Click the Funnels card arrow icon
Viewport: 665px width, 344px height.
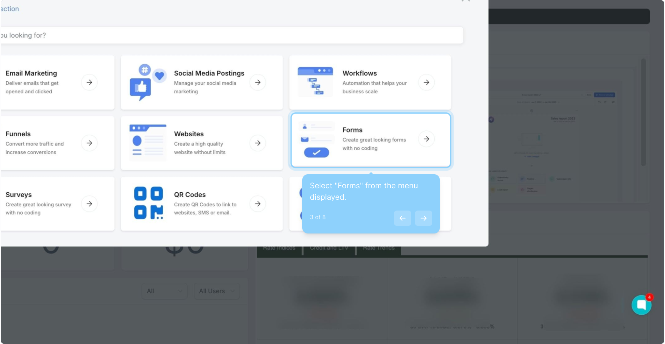point(89,143)
